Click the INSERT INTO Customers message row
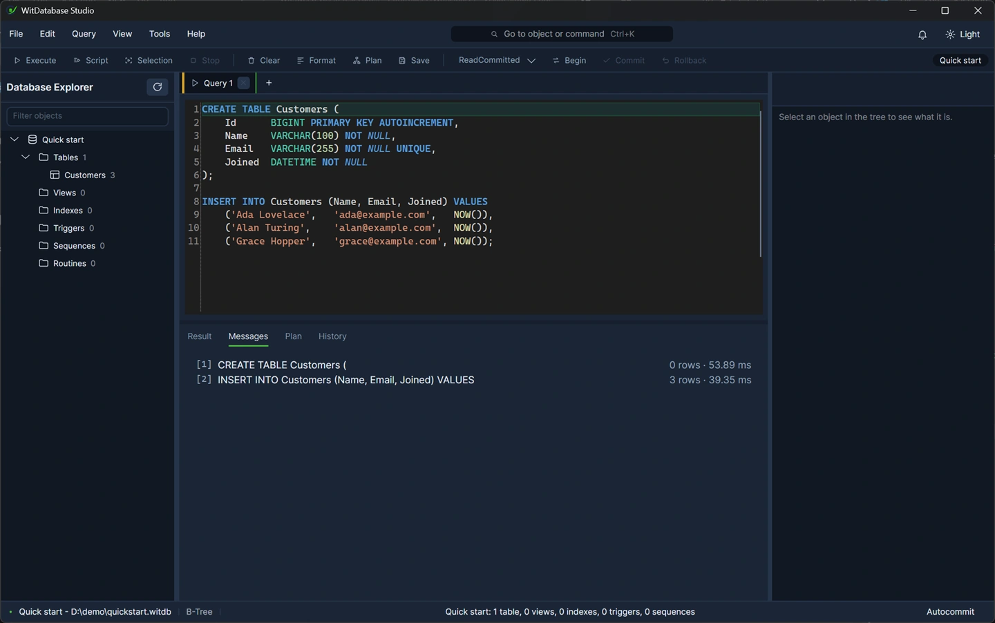 pyautogui.click(x=473, y=380)
